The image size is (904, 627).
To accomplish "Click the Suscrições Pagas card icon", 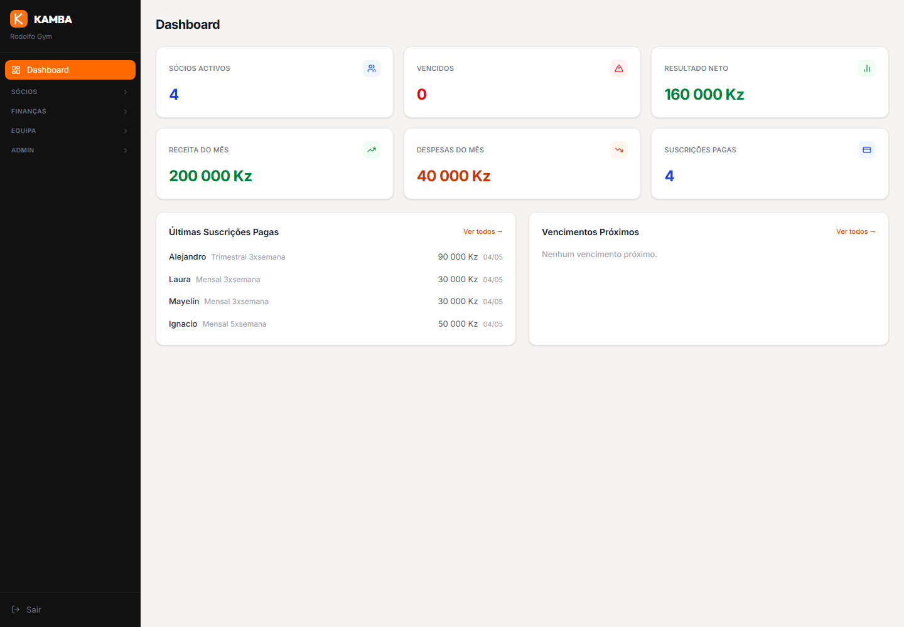I will (867, 150).
